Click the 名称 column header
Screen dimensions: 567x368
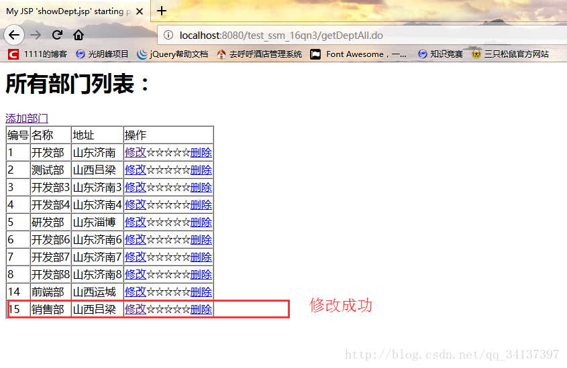50,135
